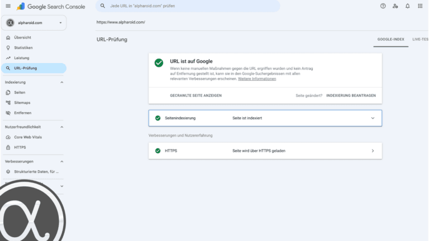Click the URL ist auf Google heading
The width and height of the screenshot is (429, 241).
point(191,61)
